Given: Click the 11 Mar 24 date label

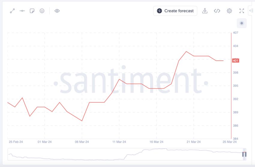Looking at the screenshot, I should click(119, 142).
